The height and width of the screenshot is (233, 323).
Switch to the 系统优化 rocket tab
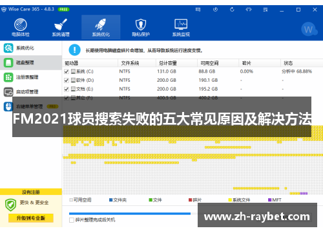point(101,27)
